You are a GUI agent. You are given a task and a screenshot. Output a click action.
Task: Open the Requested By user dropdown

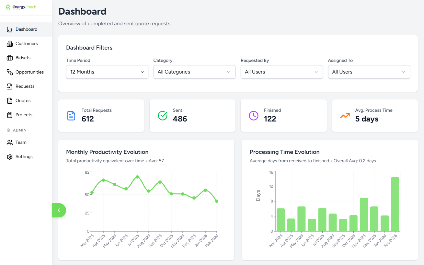(281, 72)
